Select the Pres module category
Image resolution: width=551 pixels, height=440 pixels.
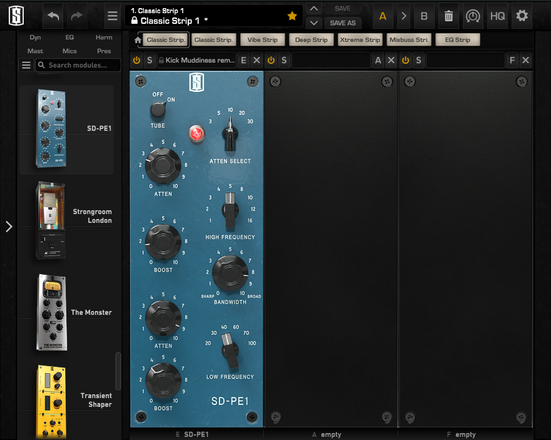[x=104, y=51]
